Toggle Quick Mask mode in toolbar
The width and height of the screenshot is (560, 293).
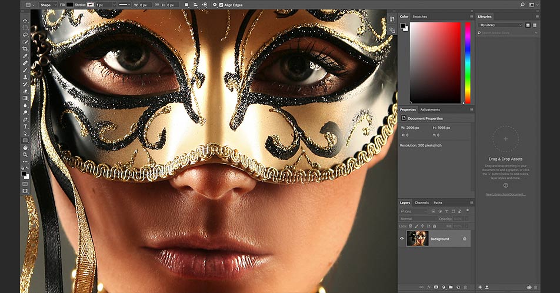coord(25,184)
